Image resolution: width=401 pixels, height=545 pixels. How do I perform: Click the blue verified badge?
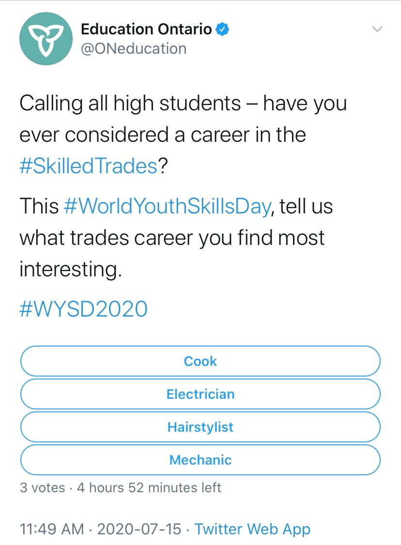coord(222,30)
